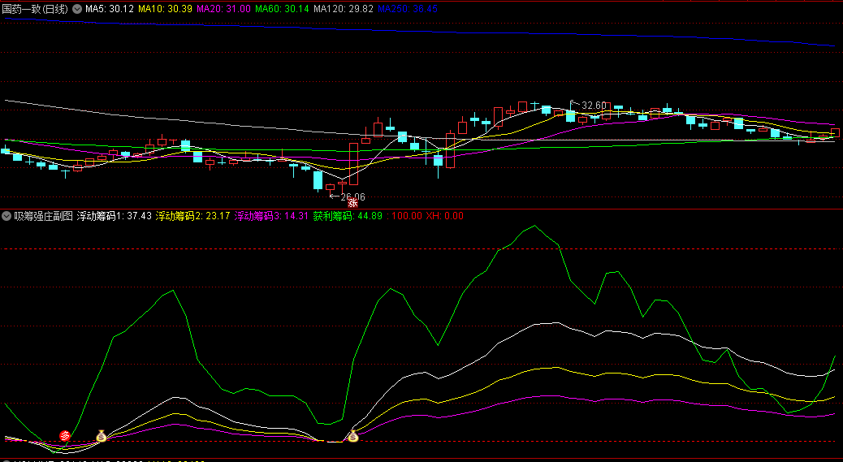This screenshot has height=462, width=843.
Task: Open the dropdown beside 国药一致(日线) title
Action: (x=77, y=9)
